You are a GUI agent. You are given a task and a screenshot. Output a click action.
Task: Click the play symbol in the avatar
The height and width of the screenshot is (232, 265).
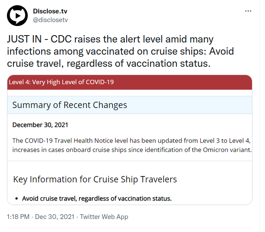(x=18, y=16)
